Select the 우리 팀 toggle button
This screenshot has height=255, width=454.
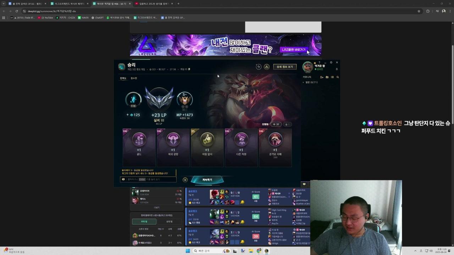144,221
